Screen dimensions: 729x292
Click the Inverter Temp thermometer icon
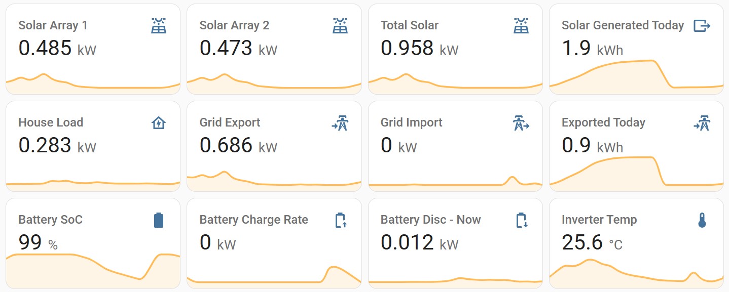point(702,220)
